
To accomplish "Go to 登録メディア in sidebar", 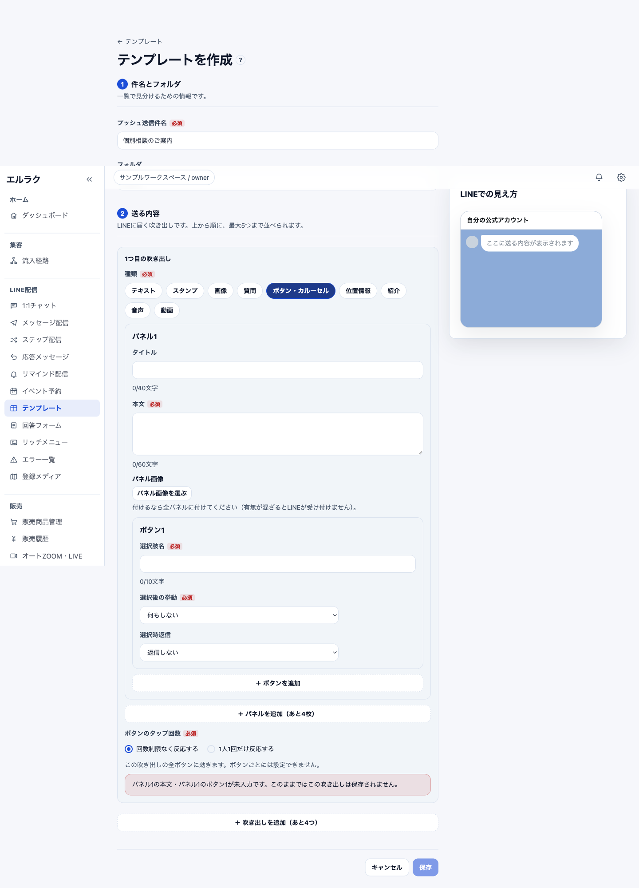I will tap(52, 476).
